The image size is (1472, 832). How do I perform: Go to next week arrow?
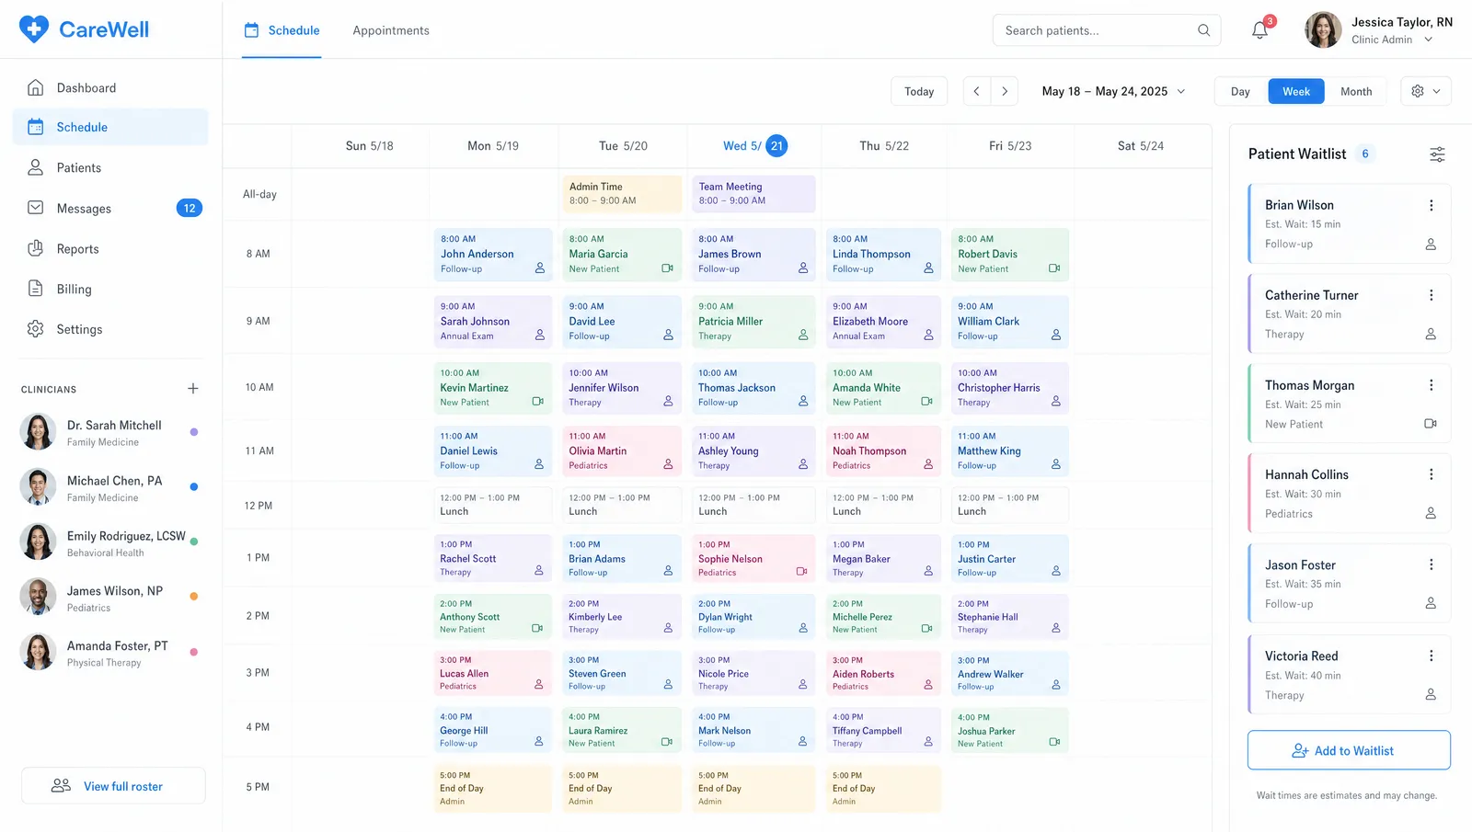[1005, 91]
